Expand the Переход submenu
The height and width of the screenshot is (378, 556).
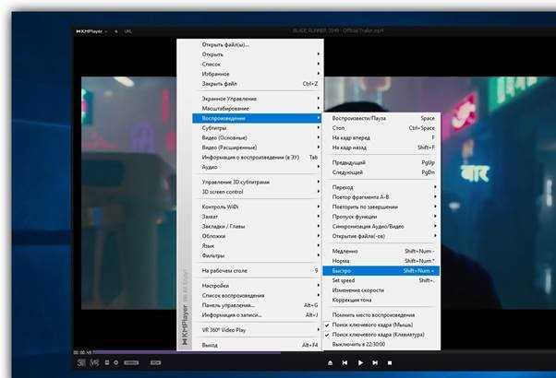point(381,187)
